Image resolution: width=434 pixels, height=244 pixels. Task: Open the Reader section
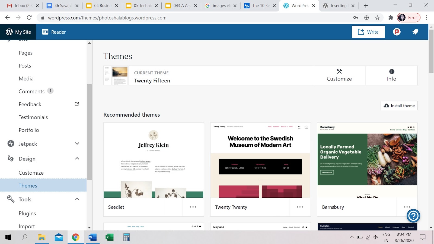click(54, 32)
